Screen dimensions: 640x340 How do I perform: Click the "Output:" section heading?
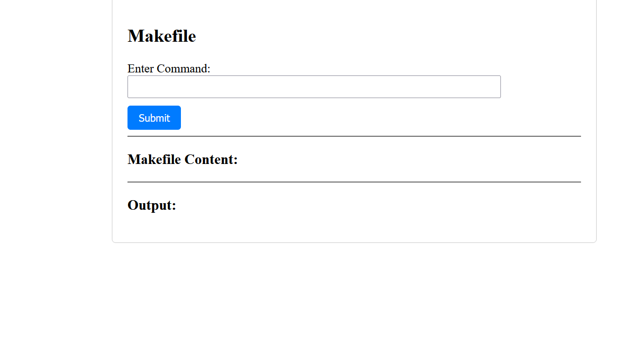click(152, 205)
